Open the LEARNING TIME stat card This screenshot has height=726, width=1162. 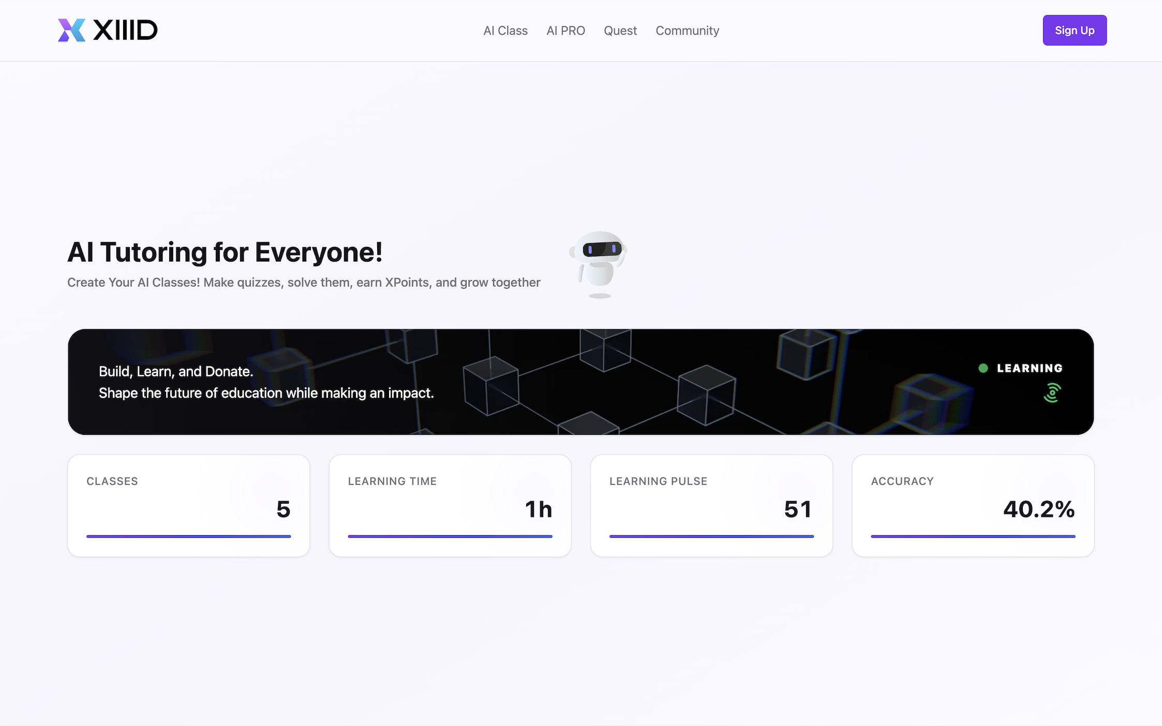(450, 506)
